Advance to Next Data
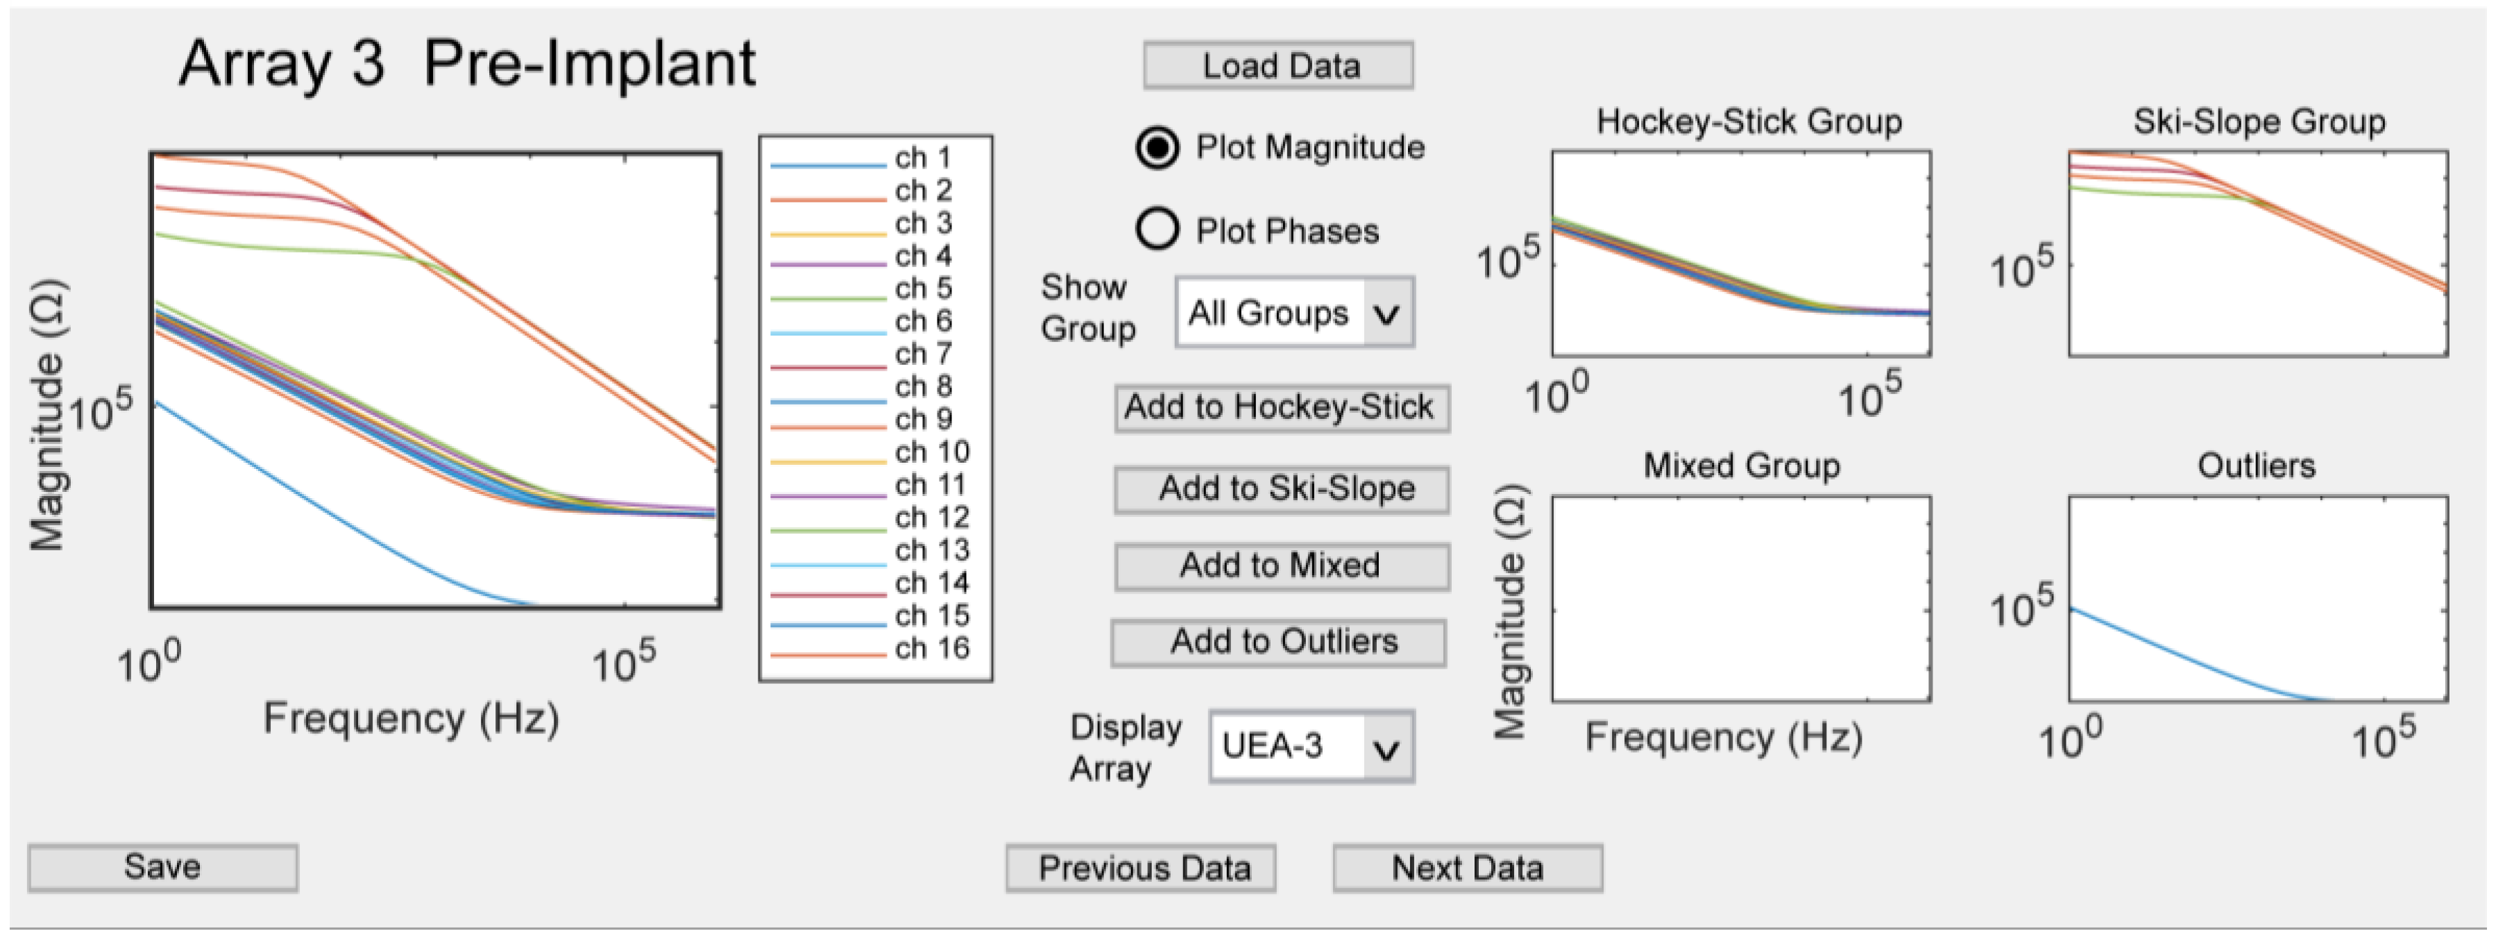 tap(1467, 868)
